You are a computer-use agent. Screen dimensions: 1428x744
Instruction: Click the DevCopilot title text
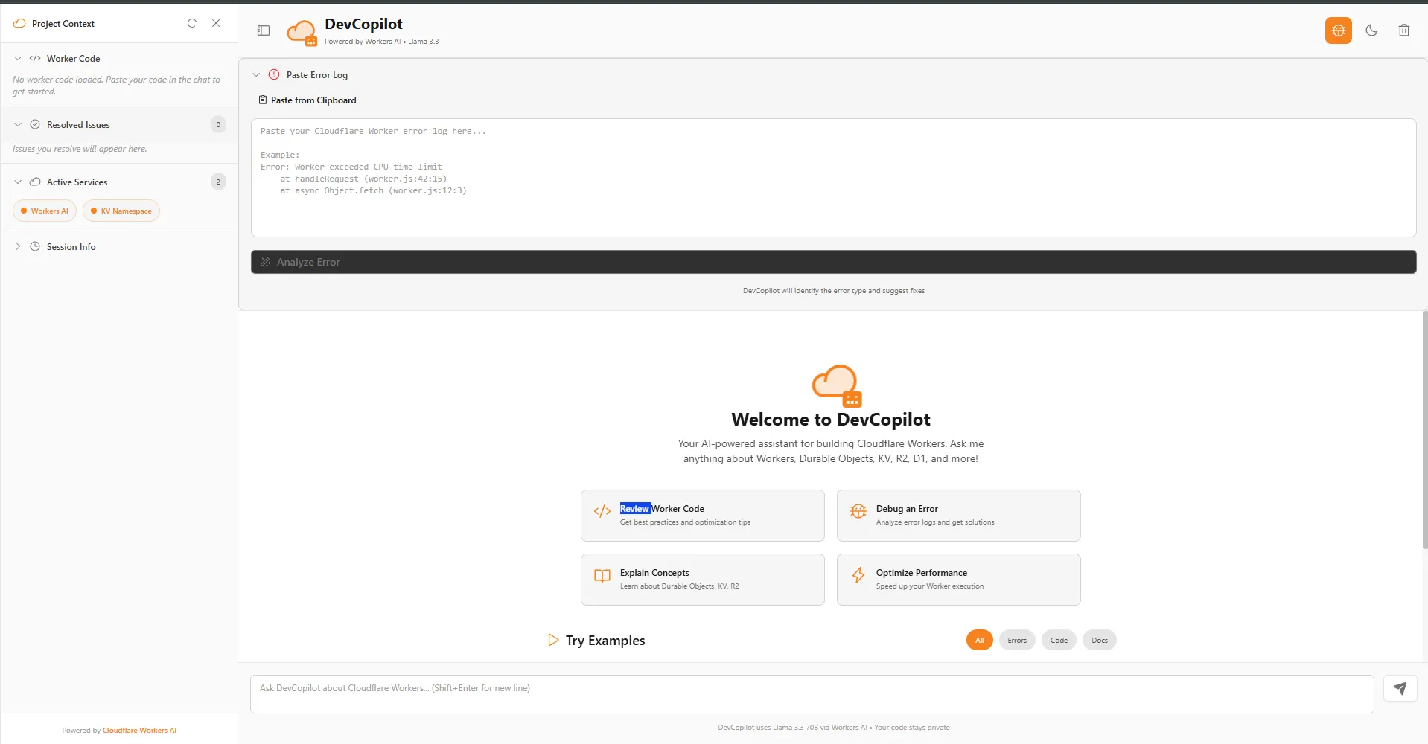363,24
